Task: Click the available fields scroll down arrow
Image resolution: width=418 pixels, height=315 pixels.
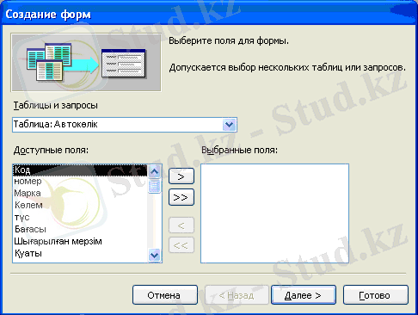Action: click(x=155, y=255)
